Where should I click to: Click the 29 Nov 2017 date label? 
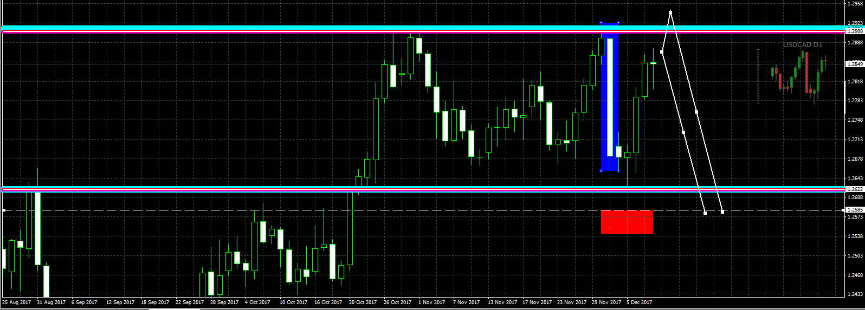[606, 302]
